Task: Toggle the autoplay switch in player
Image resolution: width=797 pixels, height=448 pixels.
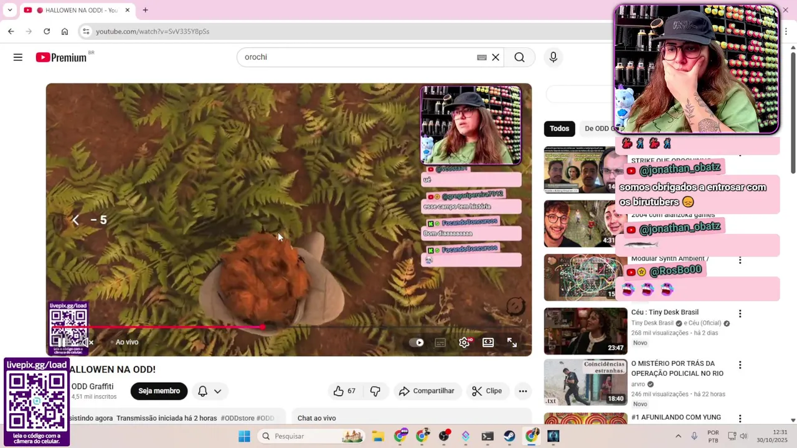Action: point(417,342)
